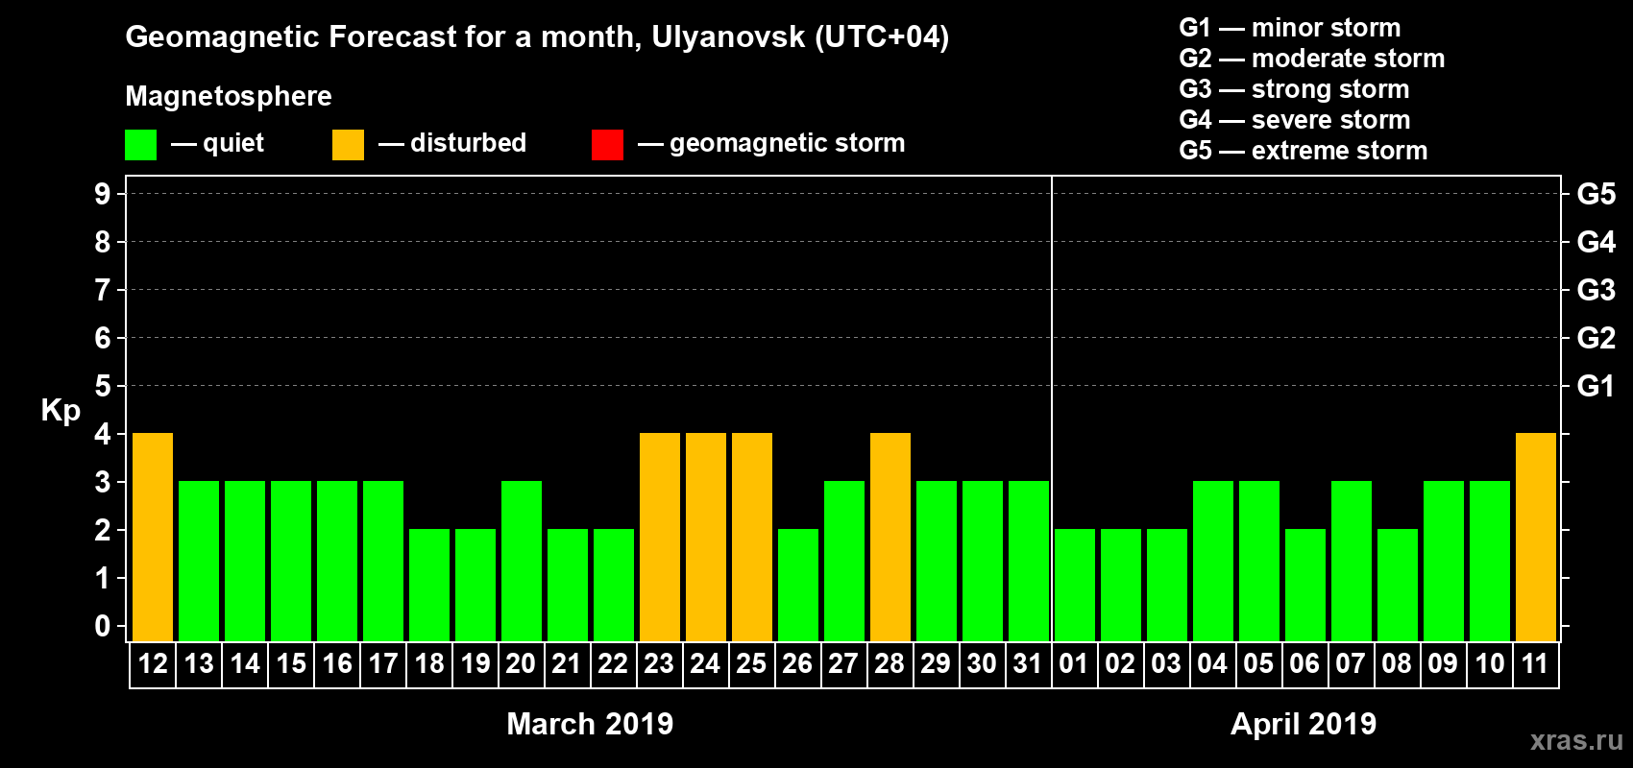The width and height of the screenshot is (1633, 768).
Task: Click the orange bar for March 25
Action: [752, 538]
